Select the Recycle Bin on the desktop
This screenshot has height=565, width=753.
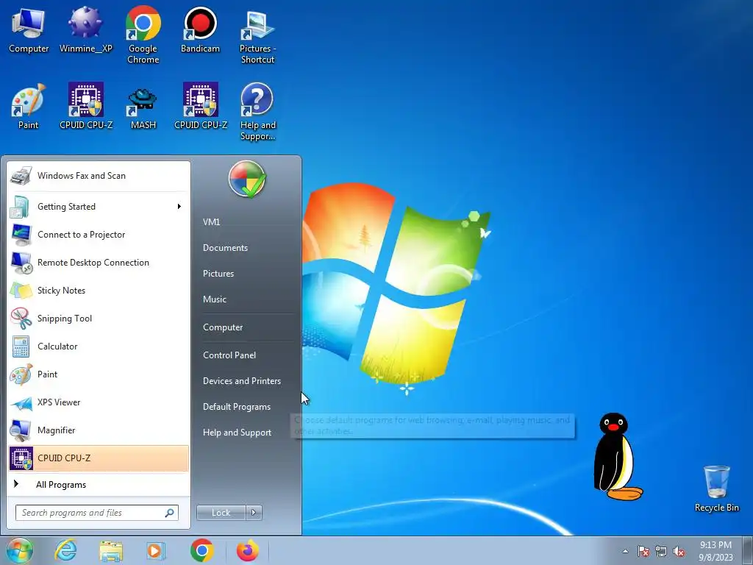tap(716, 489)
